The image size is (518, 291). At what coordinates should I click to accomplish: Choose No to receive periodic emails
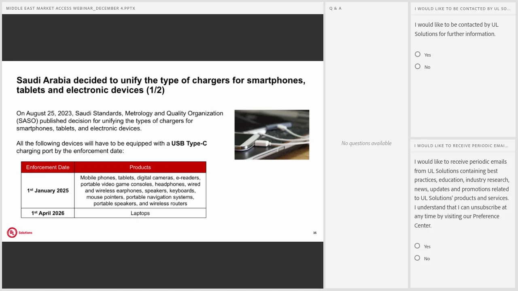pyautogui.click(x=417, y=258)
